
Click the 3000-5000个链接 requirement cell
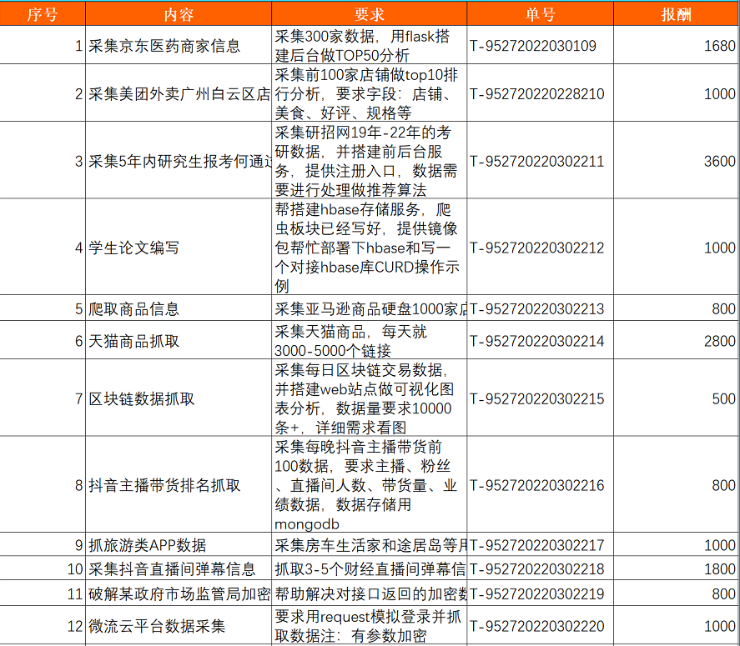click(x=369, y=340)
